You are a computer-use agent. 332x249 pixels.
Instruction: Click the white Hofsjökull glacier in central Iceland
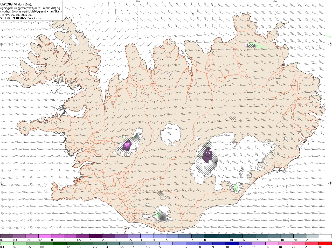171,135
